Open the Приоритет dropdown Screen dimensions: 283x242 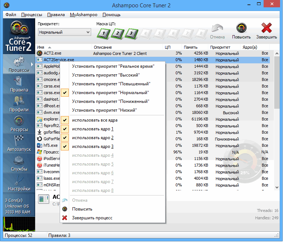click(64, 32)
